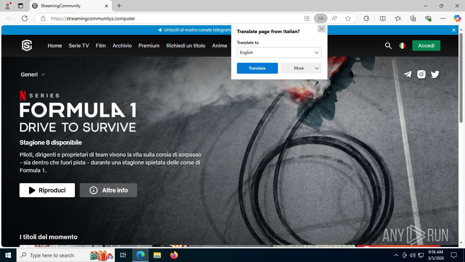Open File Explorer from the taskbar
This screenshot has width=465, height=262.
[157, 255]
